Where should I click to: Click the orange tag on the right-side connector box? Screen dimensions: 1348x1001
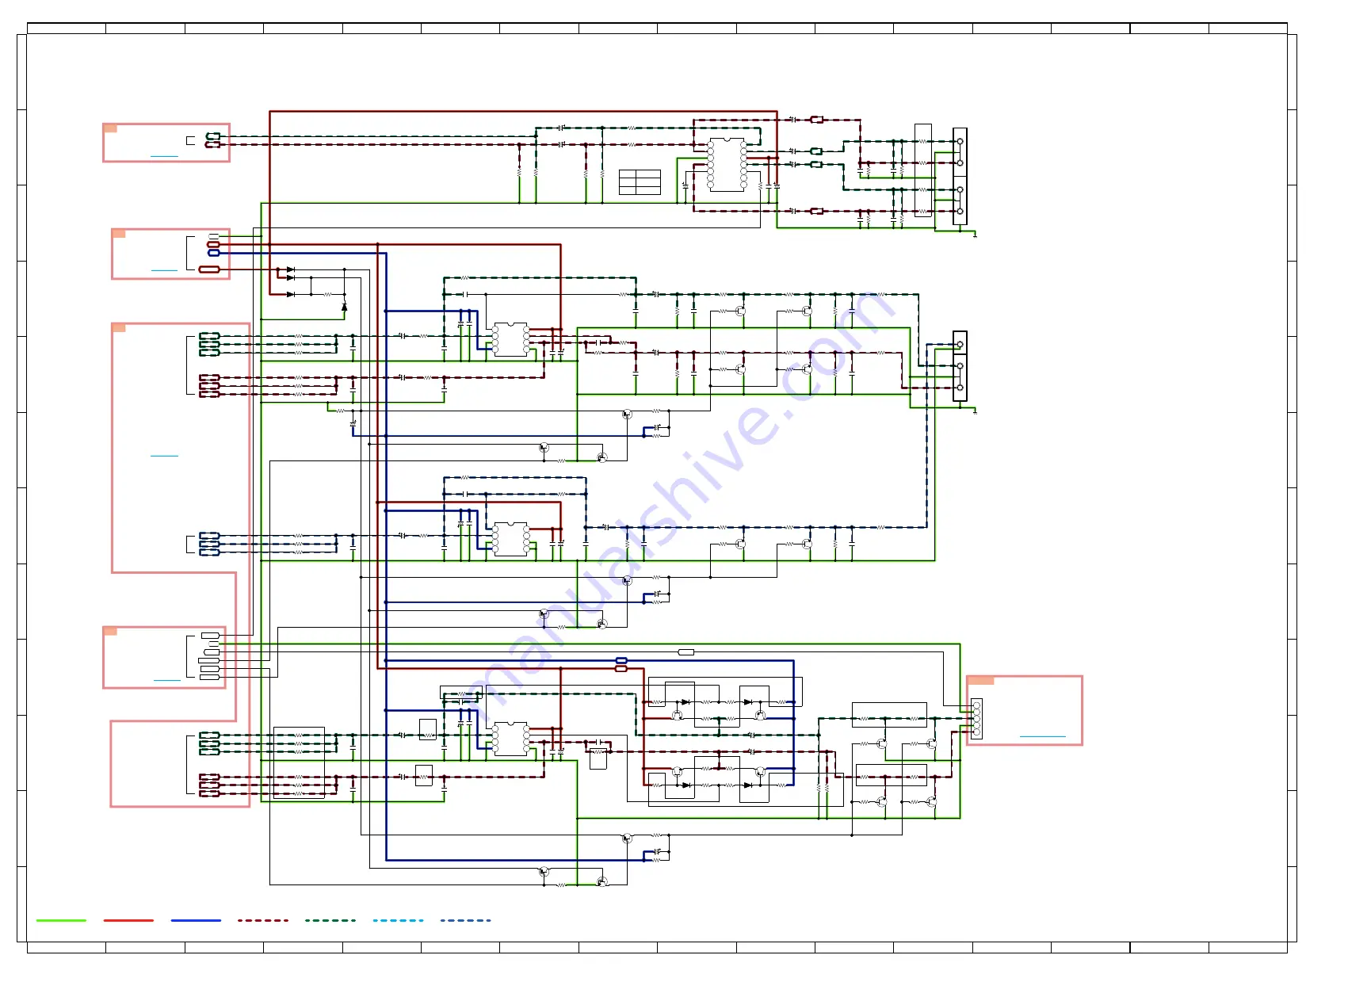pos(981,681)
